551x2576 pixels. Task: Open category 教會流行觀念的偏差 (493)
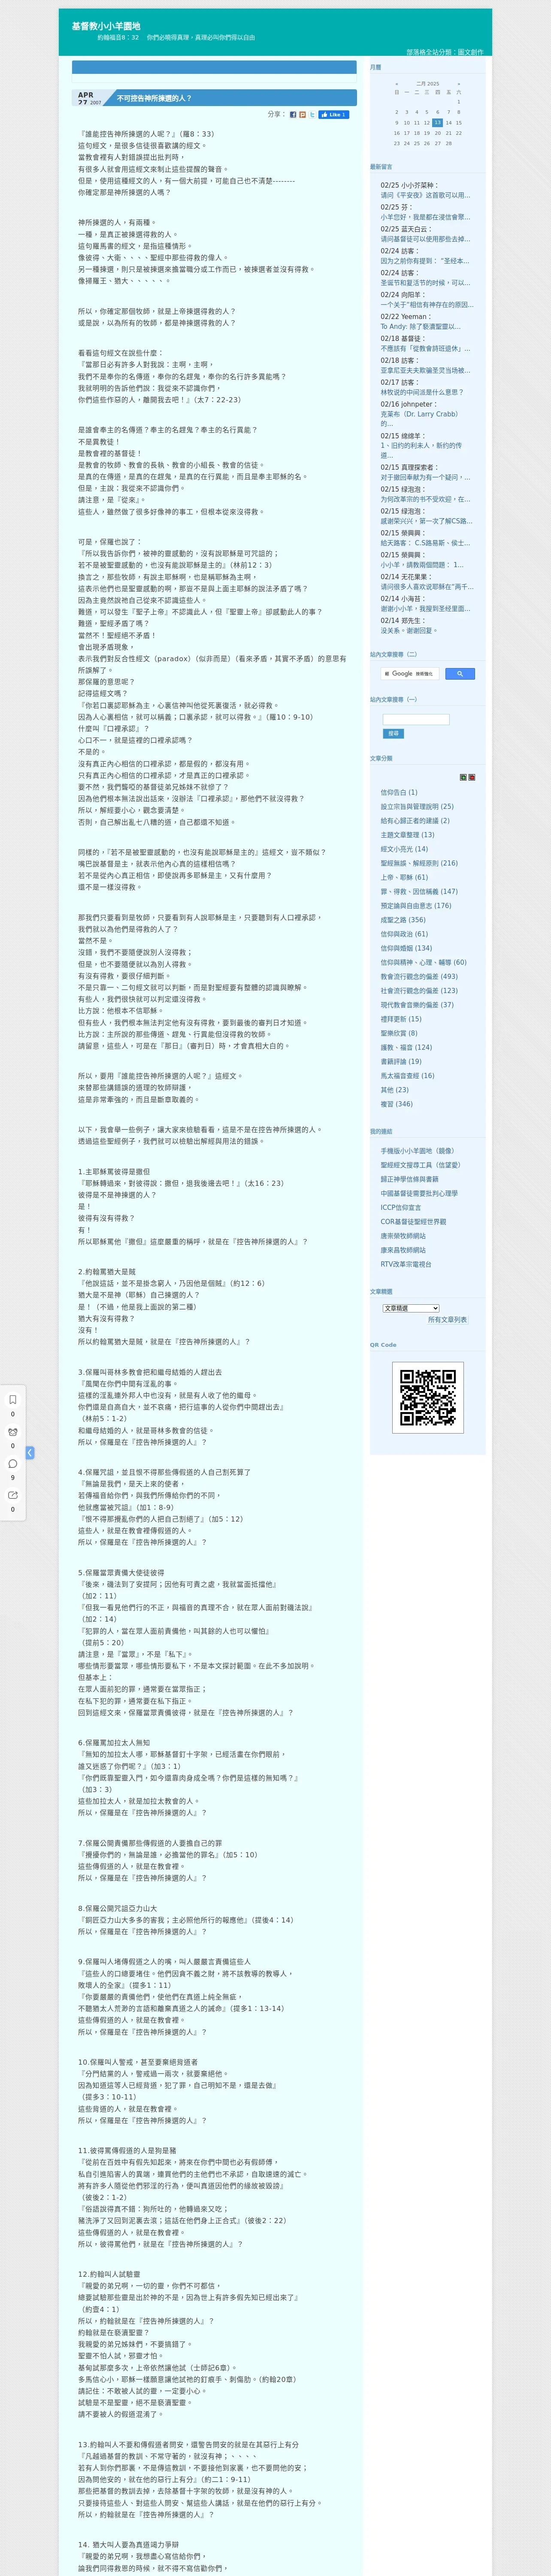point(419,976)
